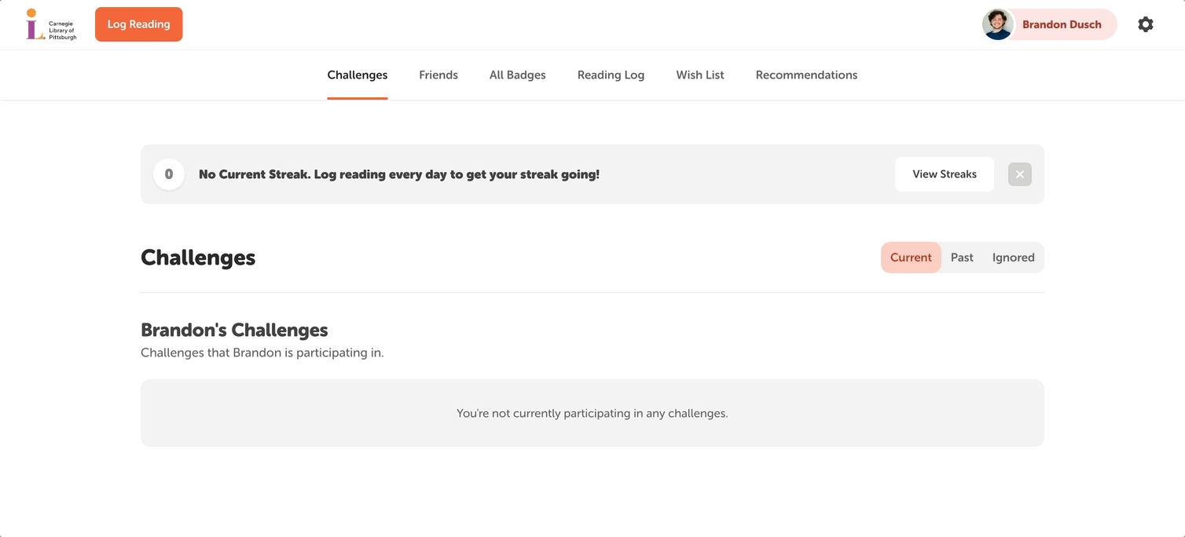Click Brandon Dusch's profile avatar

coord(997,24)
